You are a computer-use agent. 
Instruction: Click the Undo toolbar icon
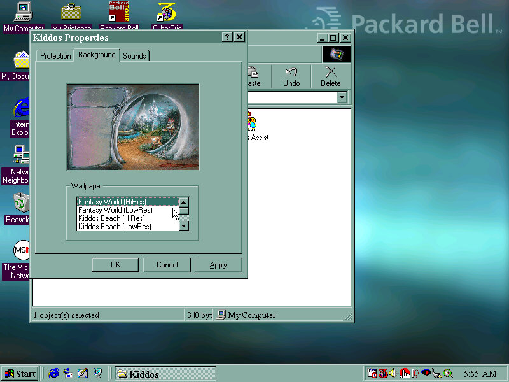(291, 76)
